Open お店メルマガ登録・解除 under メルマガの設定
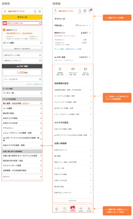Image resolution: width=133 pixels, height=219 pixels. click(x=73, y=129)
